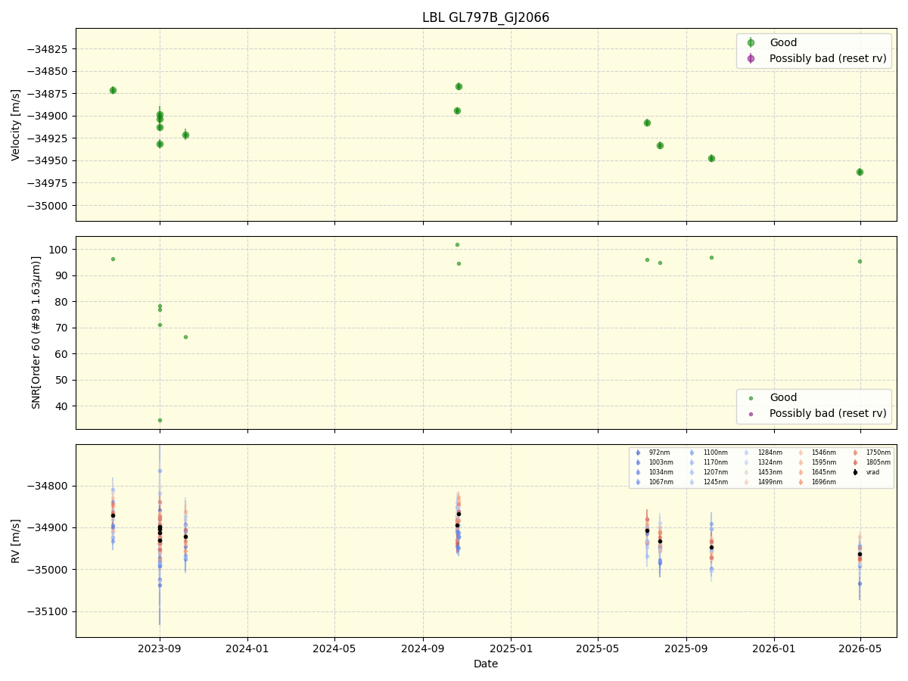This screenshot has width=908, height=681.
Task: Click the rightmost velocity point near -34962
Action: coord(860,172)
